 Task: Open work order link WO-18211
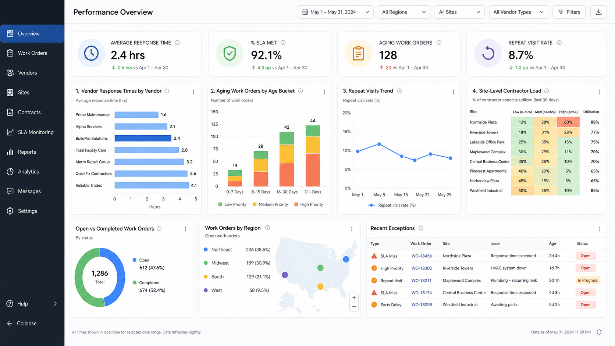[422, 281]
